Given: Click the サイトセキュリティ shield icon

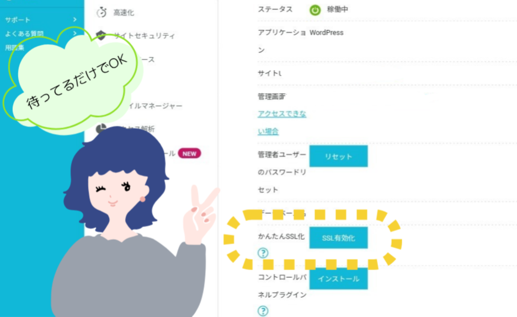Looking at the screenshot, I should point(101,35).
